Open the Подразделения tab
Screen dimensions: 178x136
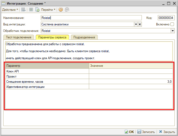[84, 37]
